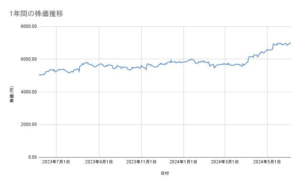
Task: Select the 2023年11月1日 date label
Action: point(141,162)
